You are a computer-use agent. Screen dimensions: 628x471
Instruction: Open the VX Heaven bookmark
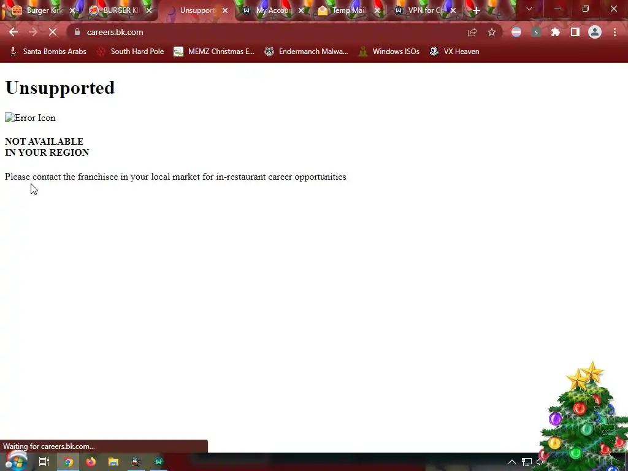pos(454,52)
